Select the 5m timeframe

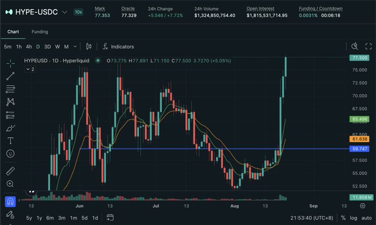tap(8, 46)
